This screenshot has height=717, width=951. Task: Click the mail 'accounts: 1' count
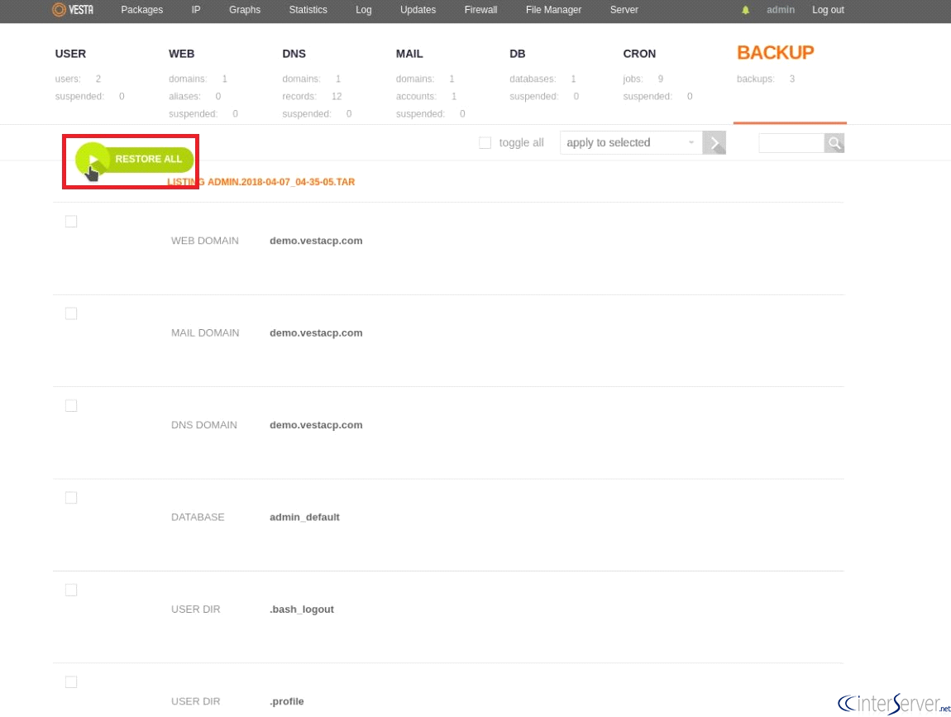(x=427, y=97)
